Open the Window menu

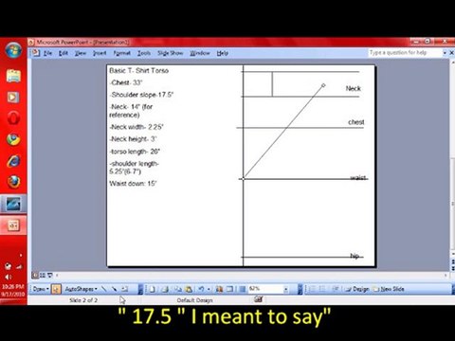200,53
